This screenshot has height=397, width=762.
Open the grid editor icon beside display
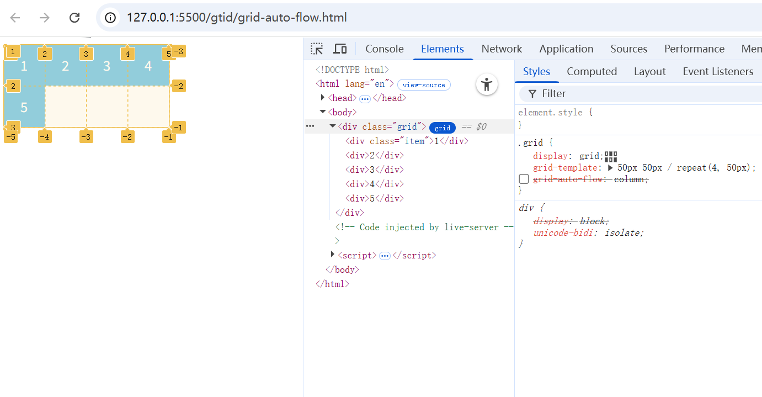pyautogui.click(x=611, y=157)
